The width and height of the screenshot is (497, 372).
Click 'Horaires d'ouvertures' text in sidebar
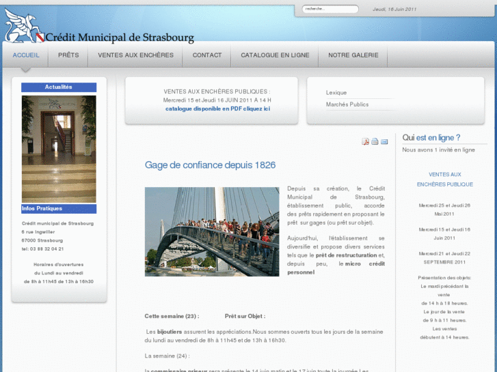(59, 264)
